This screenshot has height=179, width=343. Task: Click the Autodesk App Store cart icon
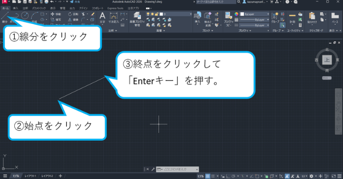tap(272, 2)
